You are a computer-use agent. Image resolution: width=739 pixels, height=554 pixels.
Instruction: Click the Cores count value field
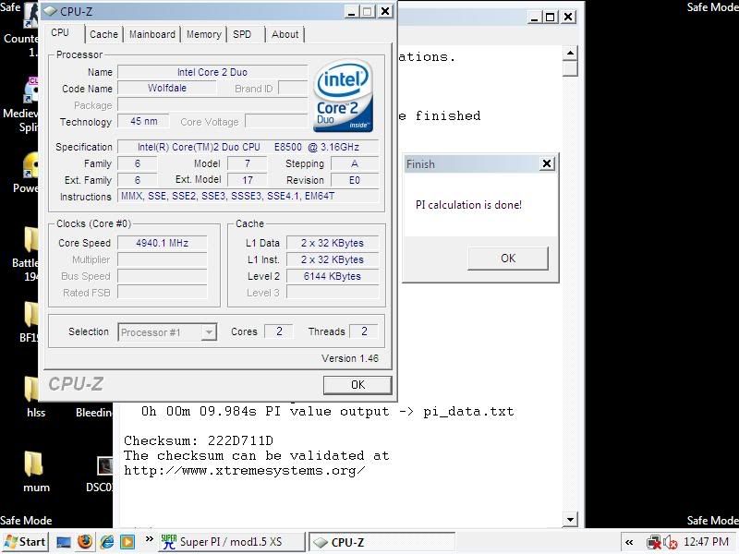click(279, 331)
